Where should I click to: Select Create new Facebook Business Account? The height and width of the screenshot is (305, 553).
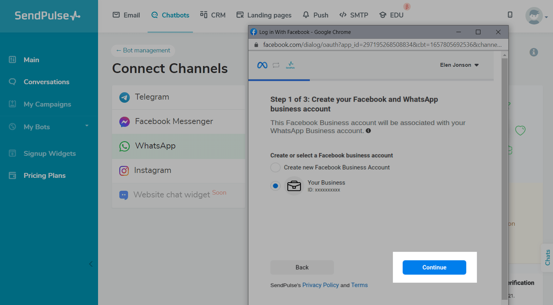(276, 167)
